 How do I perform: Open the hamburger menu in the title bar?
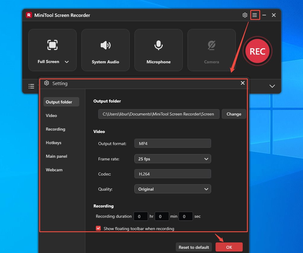coord(255,15)
